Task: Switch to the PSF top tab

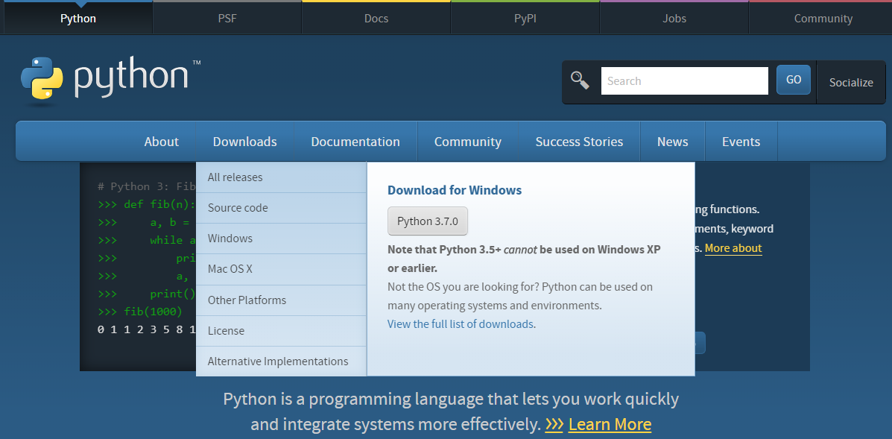Action: pos(227,18)
